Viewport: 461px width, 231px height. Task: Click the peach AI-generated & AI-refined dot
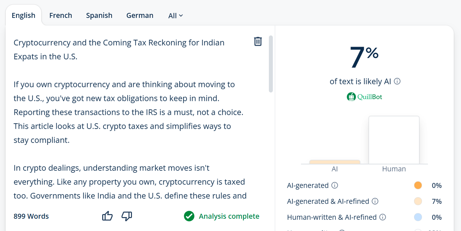click(x=418, y=201)
